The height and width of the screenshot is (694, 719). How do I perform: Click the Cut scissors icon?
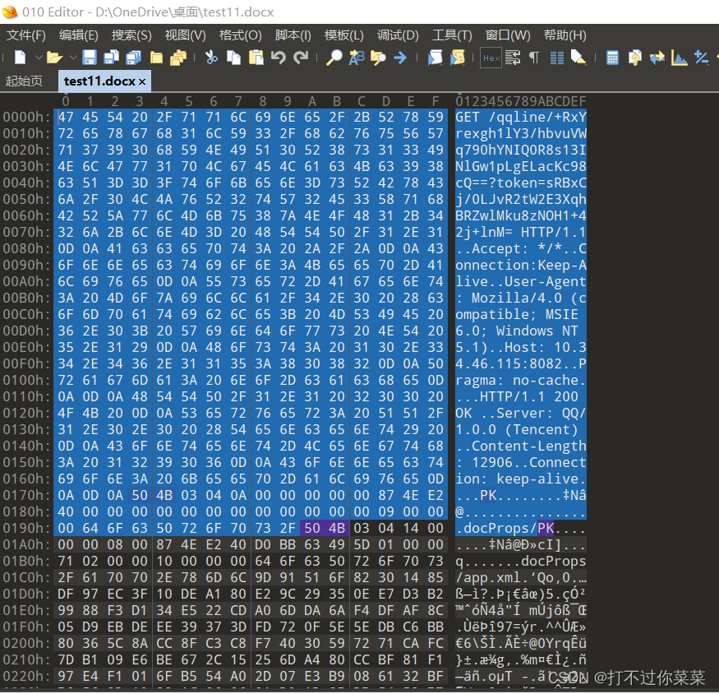point(211,58)
